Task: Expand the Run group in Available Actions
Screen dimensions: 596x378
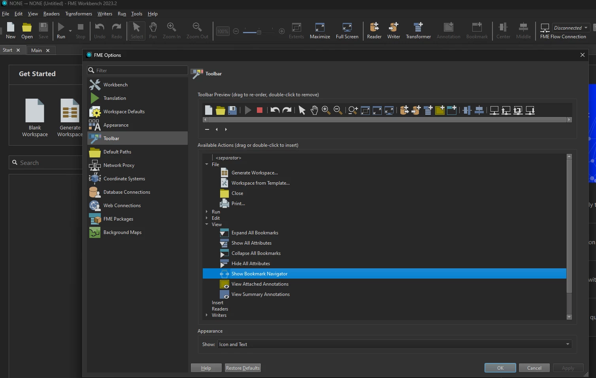Action: coord(207,212)
